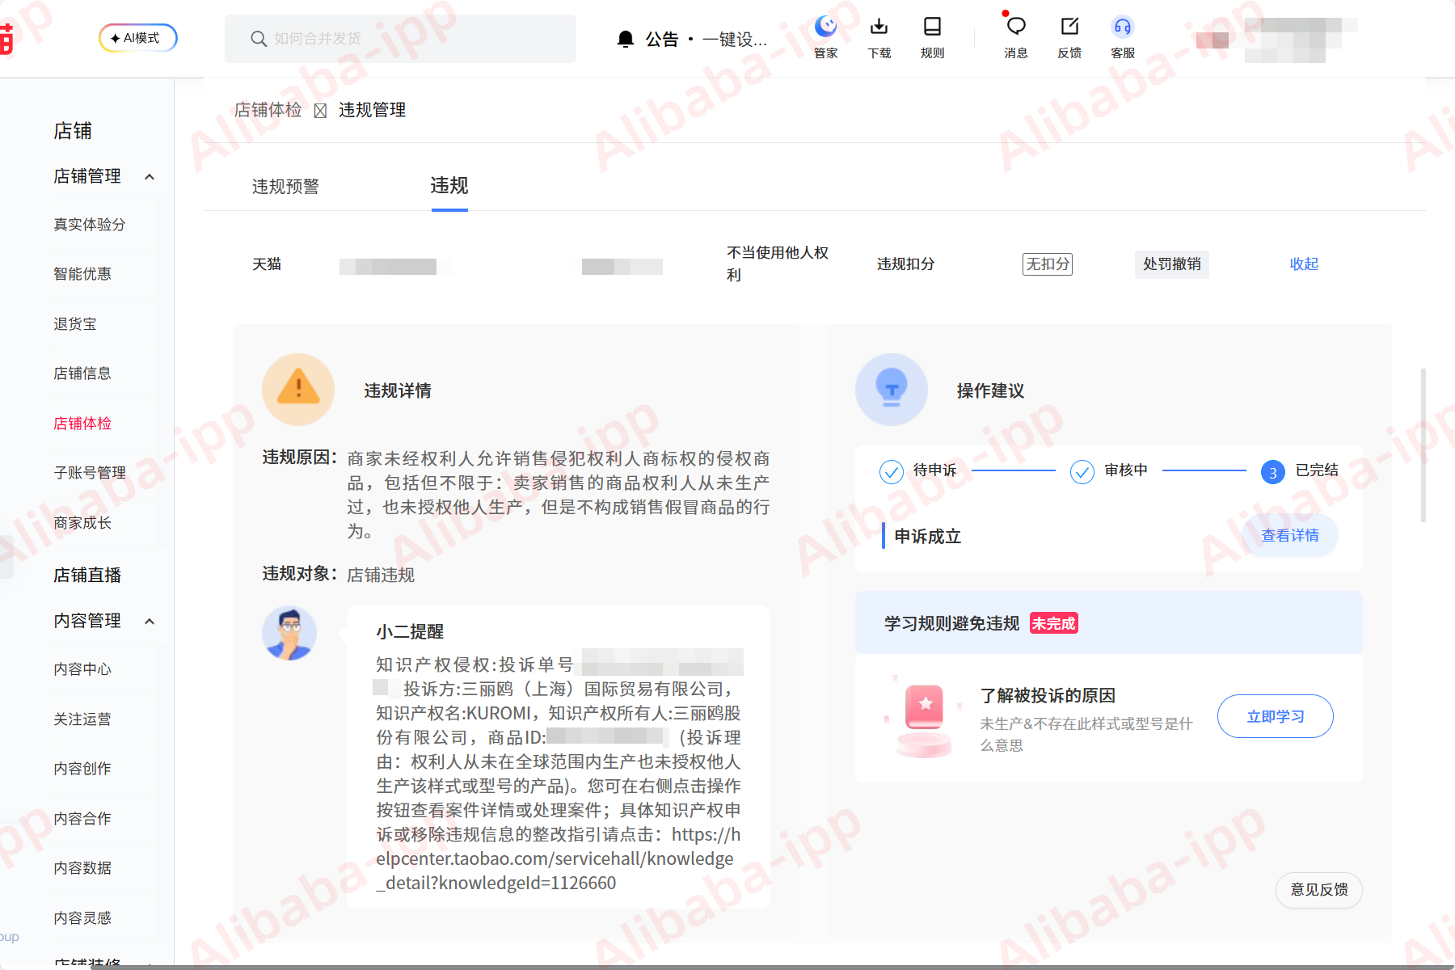The height and width of the screenshot is (970, 1455).
Task: Open 内容数据 in the sidebar
Action: point(82,867)
